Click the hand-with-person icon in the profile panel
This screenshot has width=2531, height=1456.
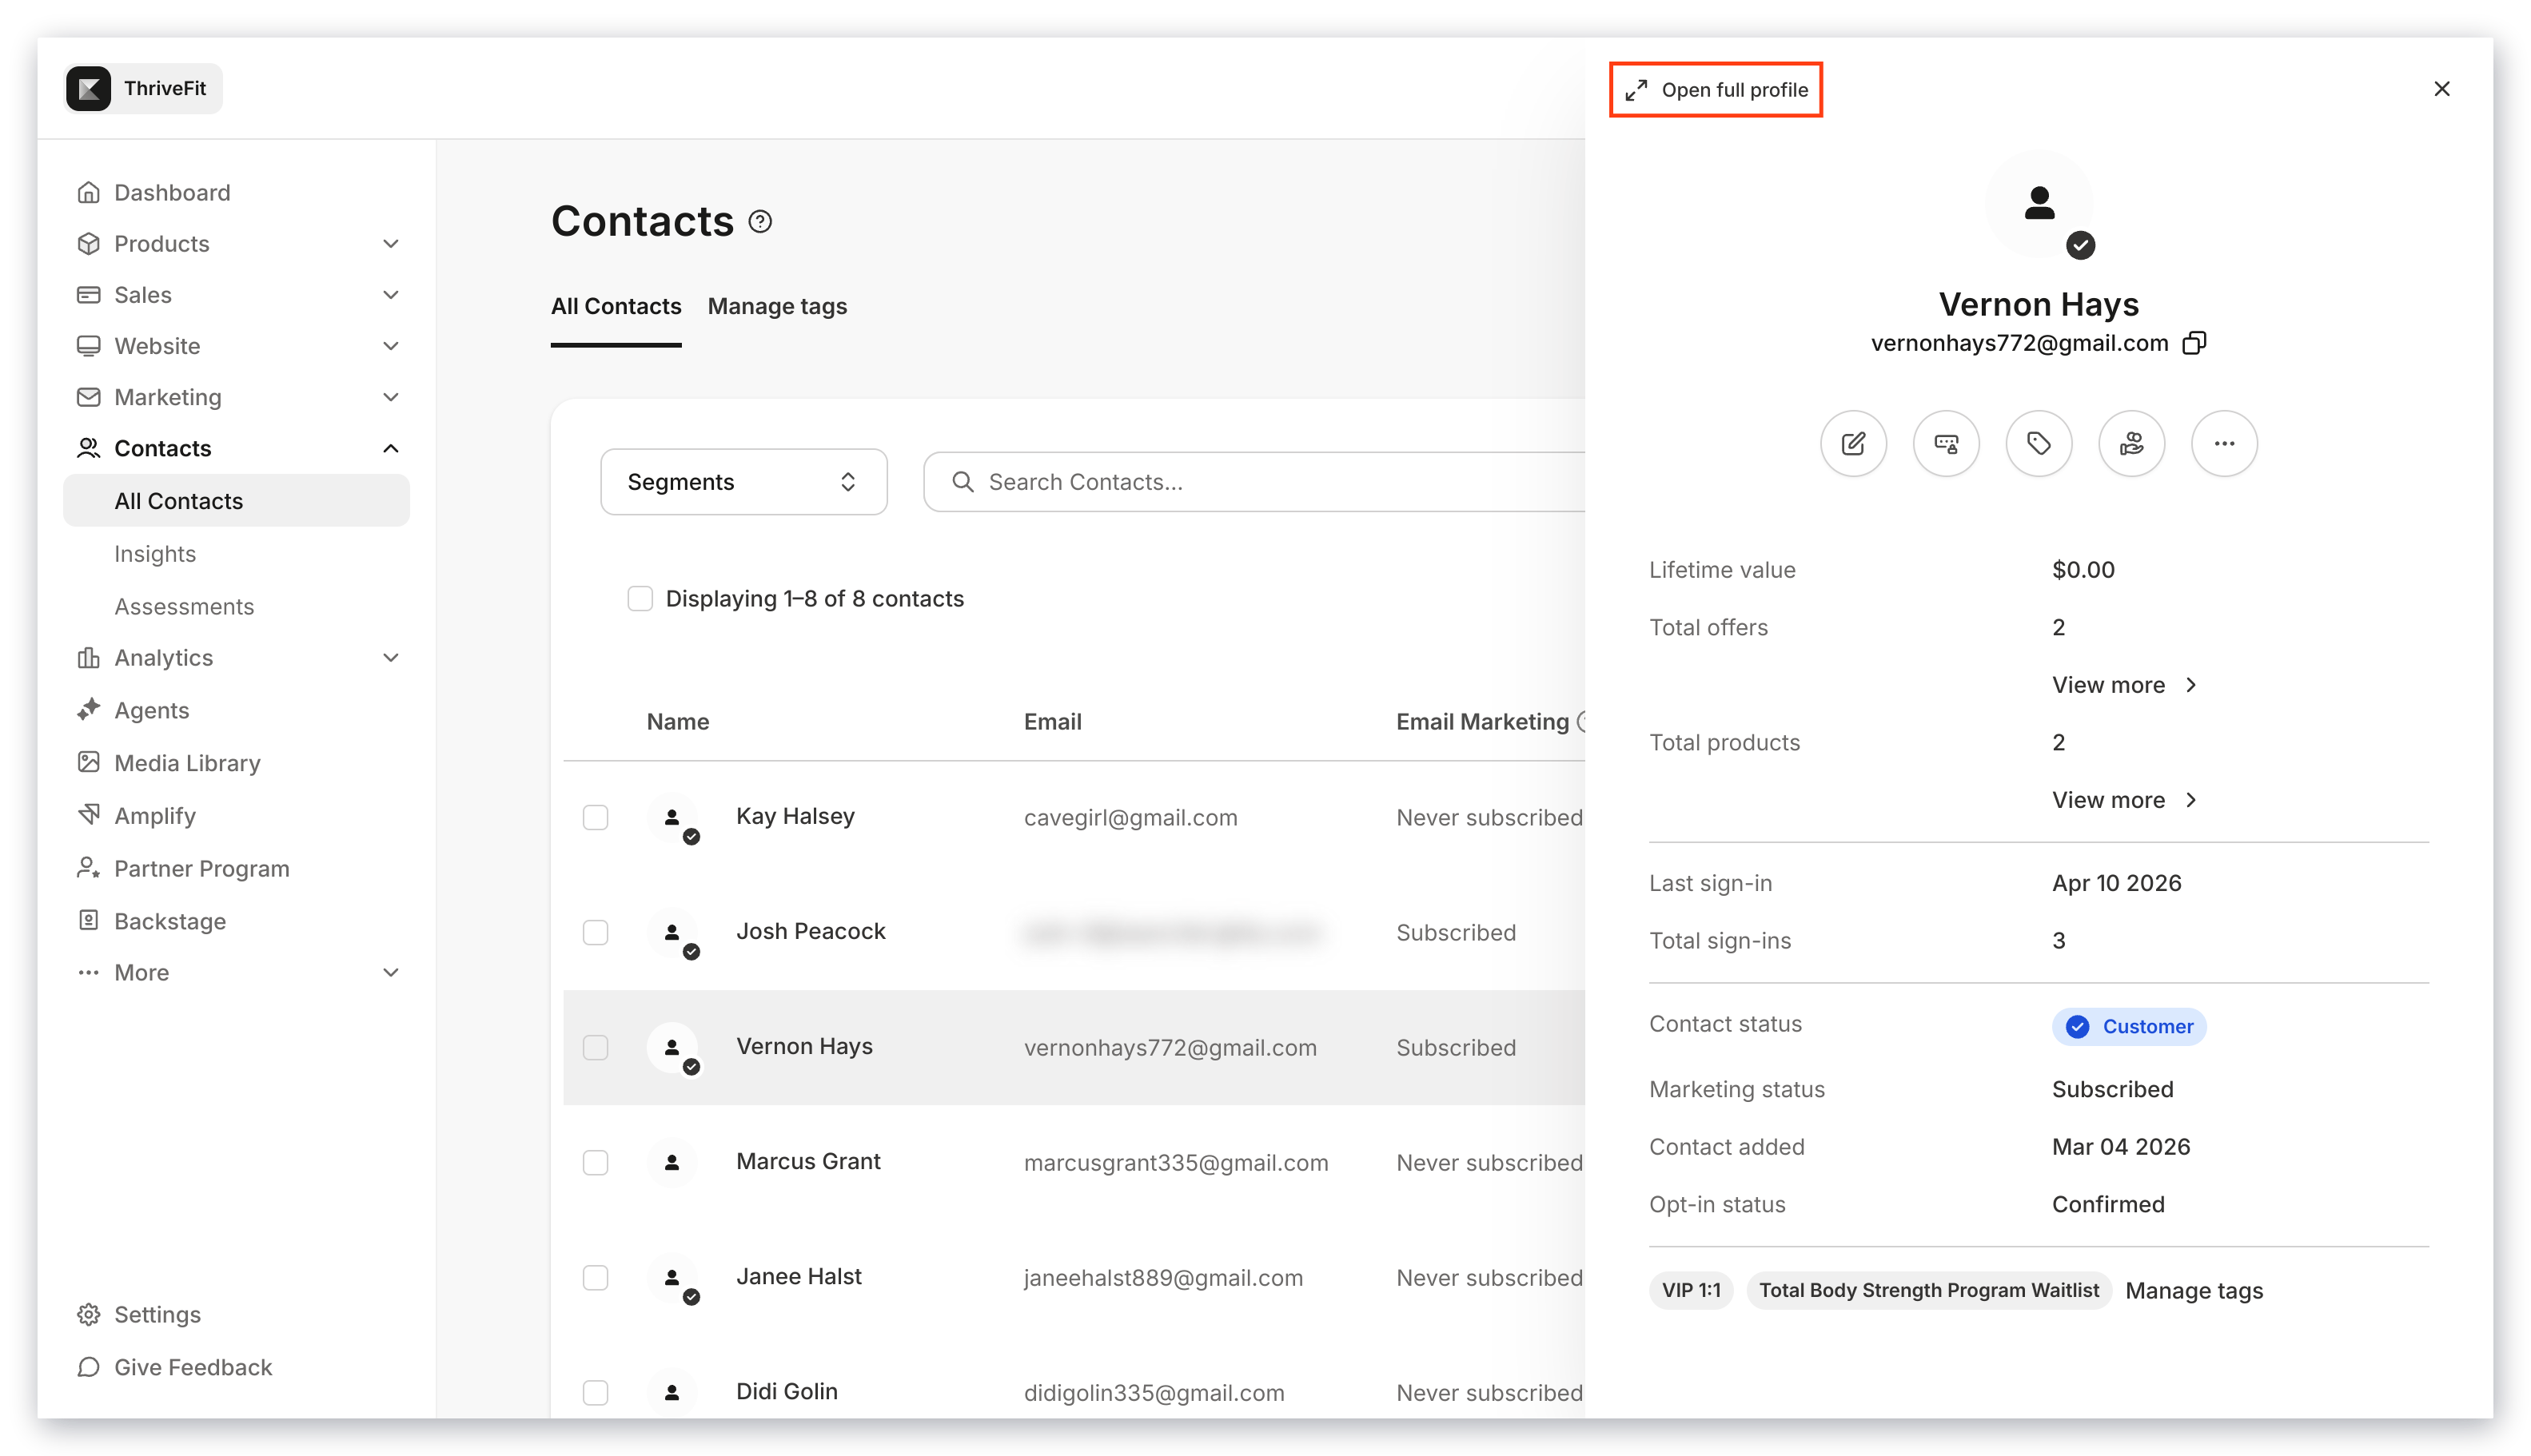pos(2130,443)
